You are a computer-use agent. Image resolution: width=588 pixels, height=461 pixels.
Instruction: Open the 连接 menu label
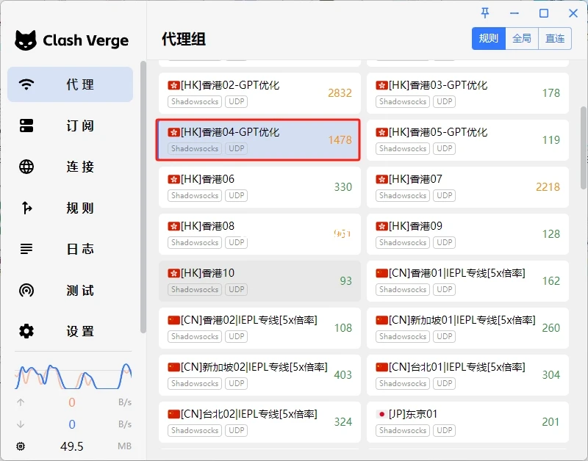(x=80, y=167)
